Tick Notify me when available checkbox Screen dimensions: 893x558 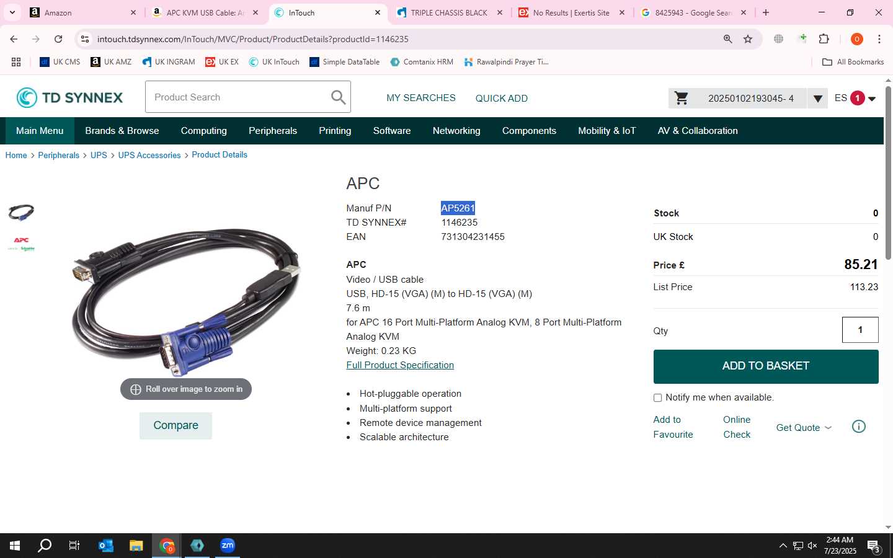pyautogui.click(x=657, y=398)
